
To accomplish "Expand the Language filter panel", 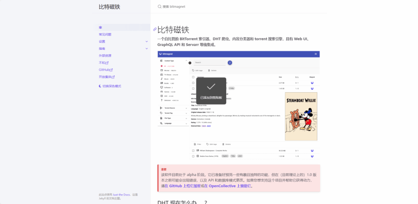I will (x=173, y=123).
